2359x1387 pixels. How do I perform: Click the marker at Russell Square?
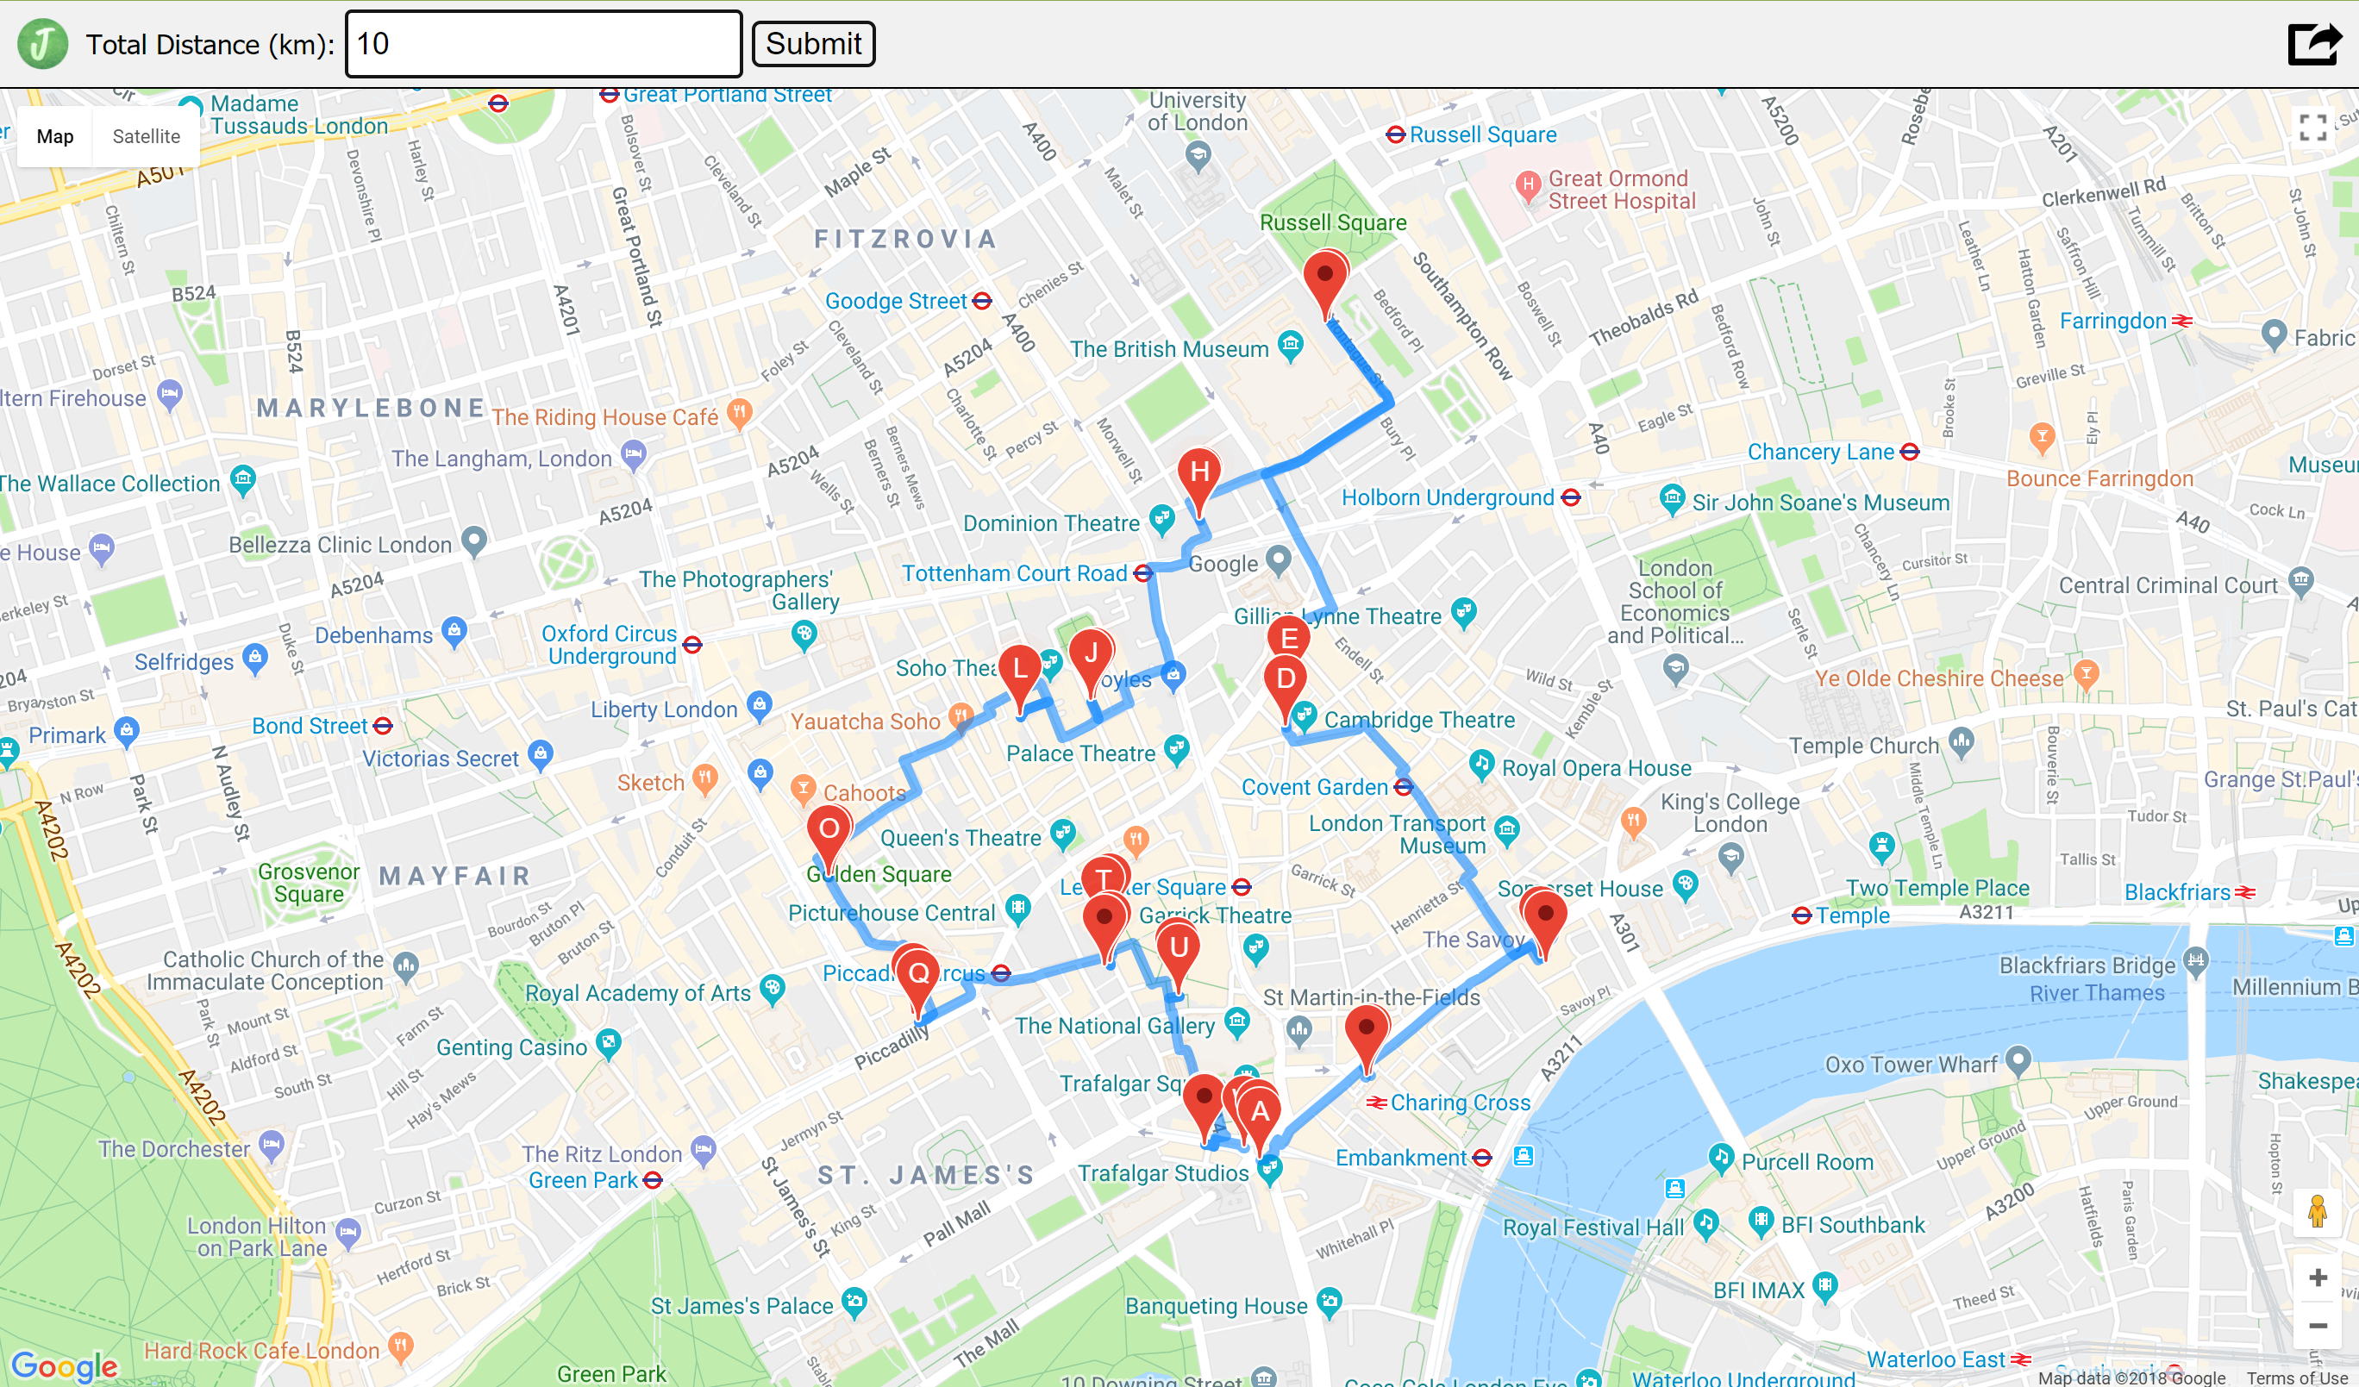point(1324,277)
